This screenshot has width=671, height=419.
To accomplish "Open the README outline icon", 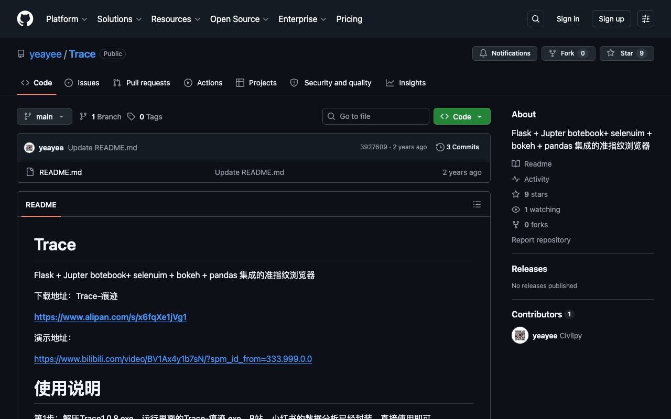I will point(477,204).
